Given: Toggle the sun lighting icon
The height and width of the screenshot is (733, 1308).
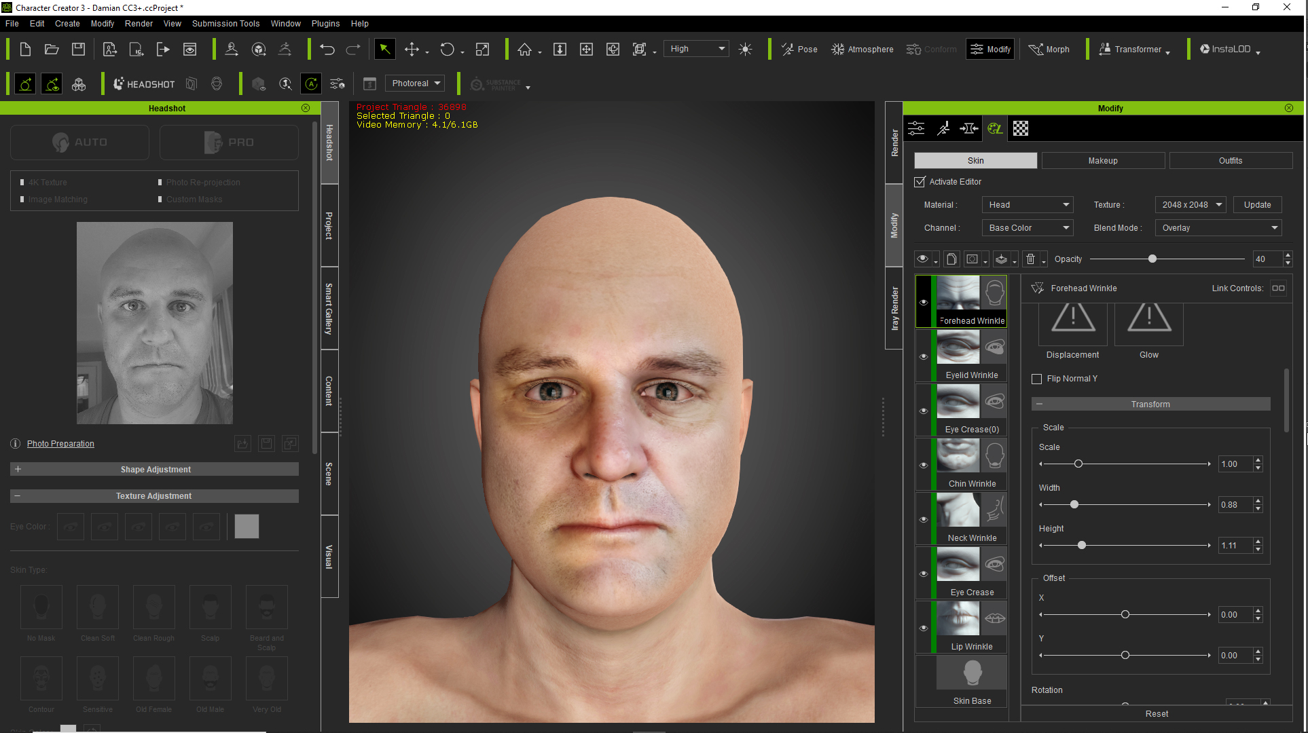Looking at the screenshot, I should (745, 49).
